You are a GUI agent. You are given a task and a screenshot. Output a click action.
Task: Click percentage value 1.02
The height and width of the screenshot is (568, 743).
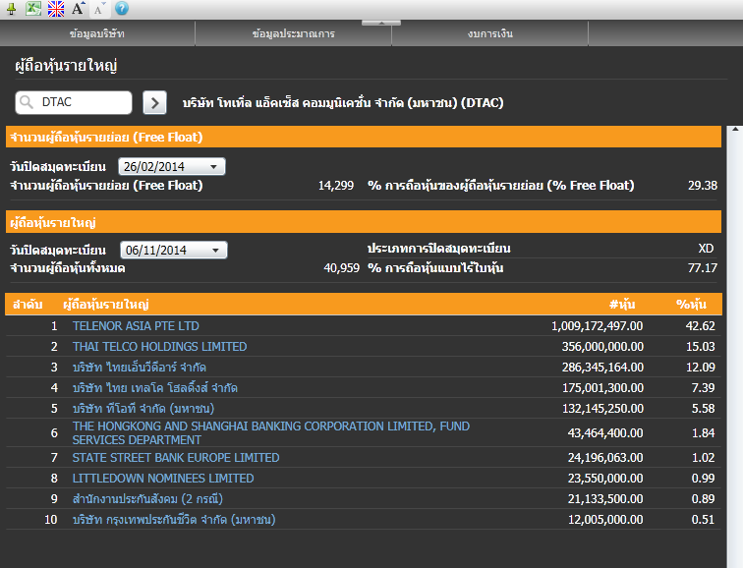tap(704, 458)
